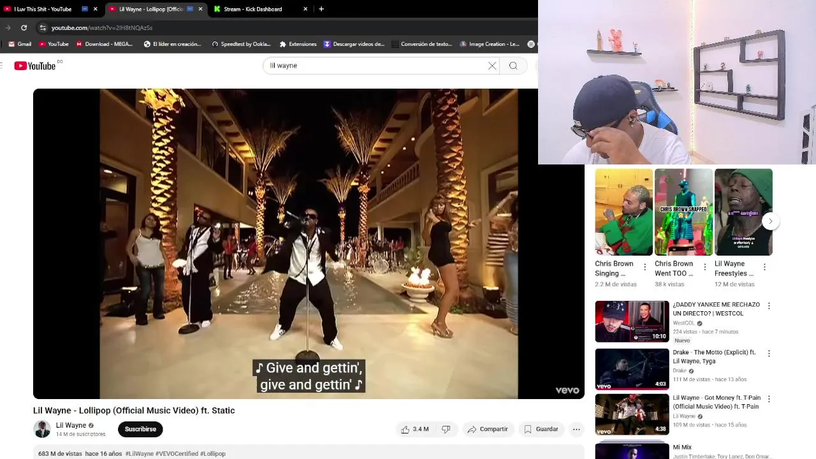Open the Extensiones bookmark
Image resolution: width=816 pixels, height=459 pixels.
coord(298,44)
